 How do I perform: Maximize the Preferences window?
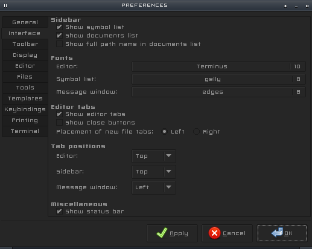click(x=307, y=6)
